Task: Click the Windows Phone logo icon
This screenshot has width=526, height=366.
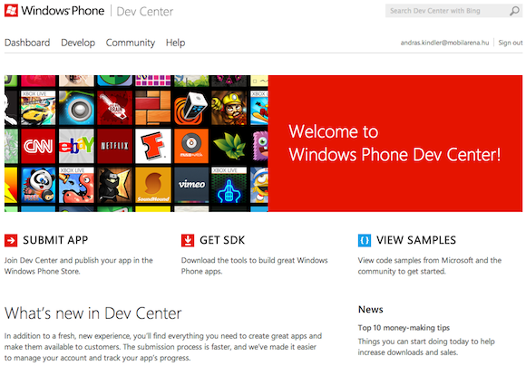Action: click(11, 11)
